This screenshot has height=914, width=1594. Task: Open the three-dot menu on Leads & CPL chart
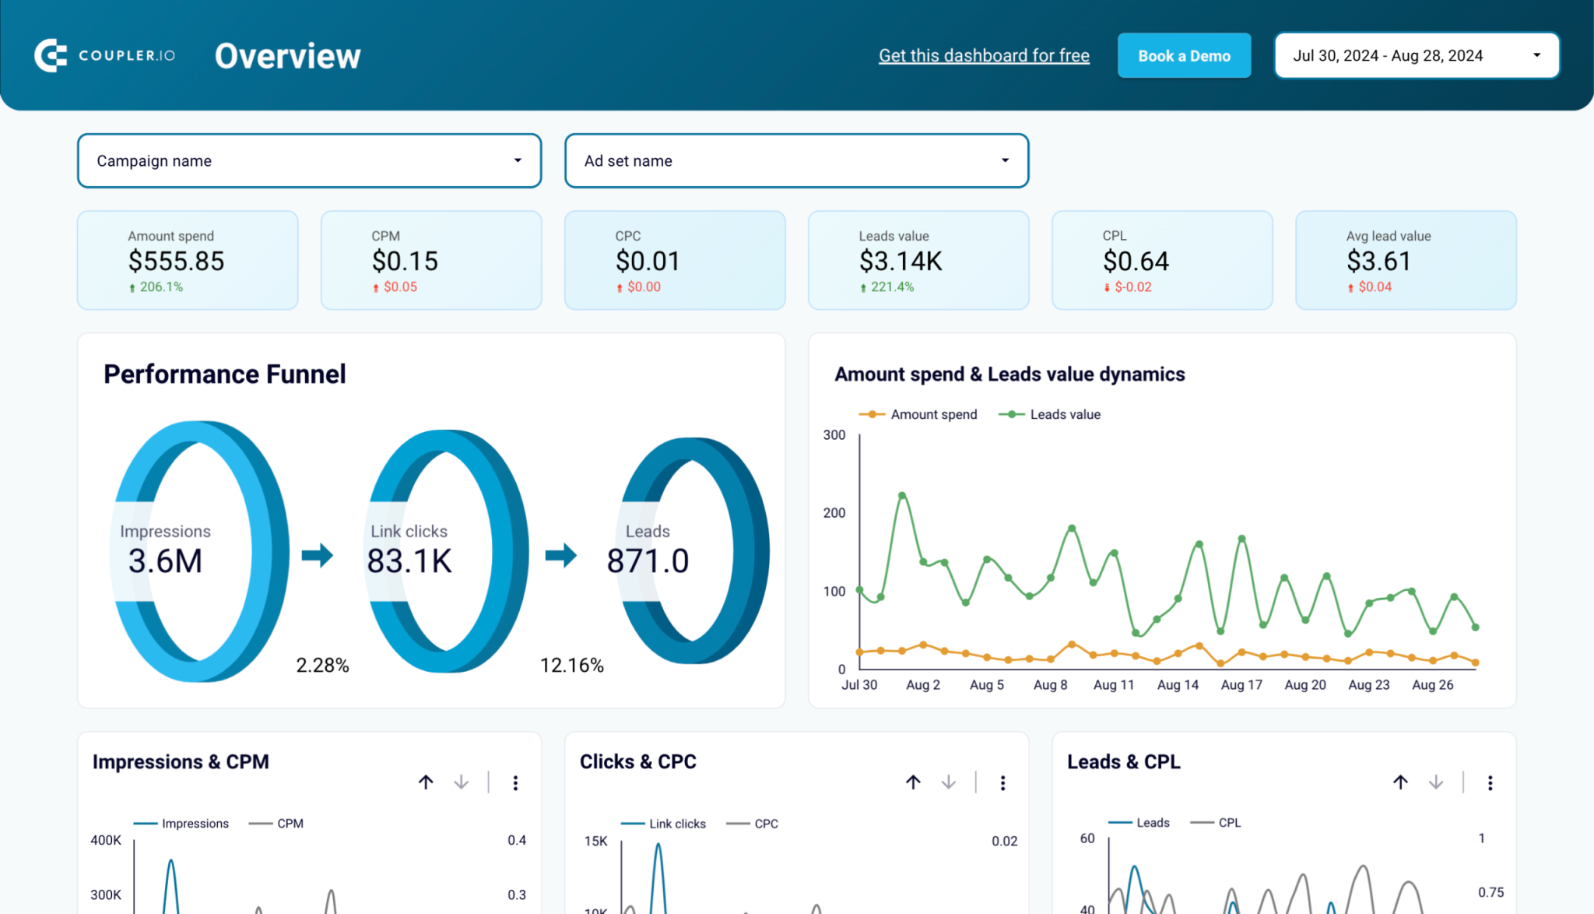(1490, 782)
